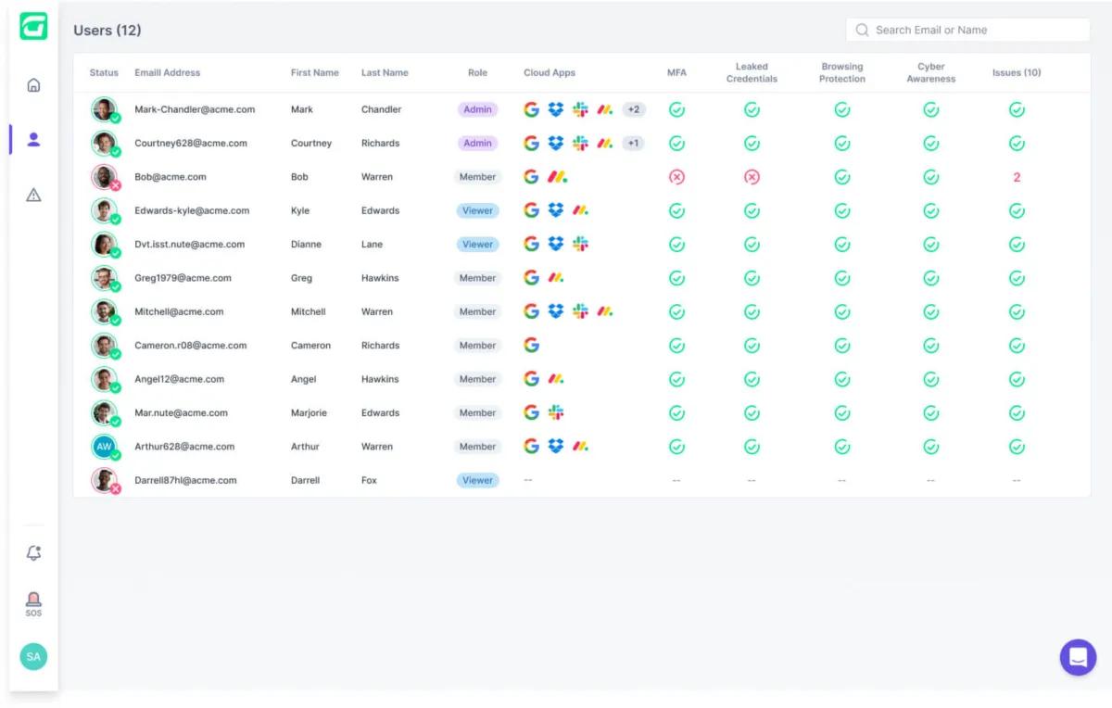The height and width of the screenshot is (708, 1112).
Task: Open the notifications bell icon
Action: [33, 553]
